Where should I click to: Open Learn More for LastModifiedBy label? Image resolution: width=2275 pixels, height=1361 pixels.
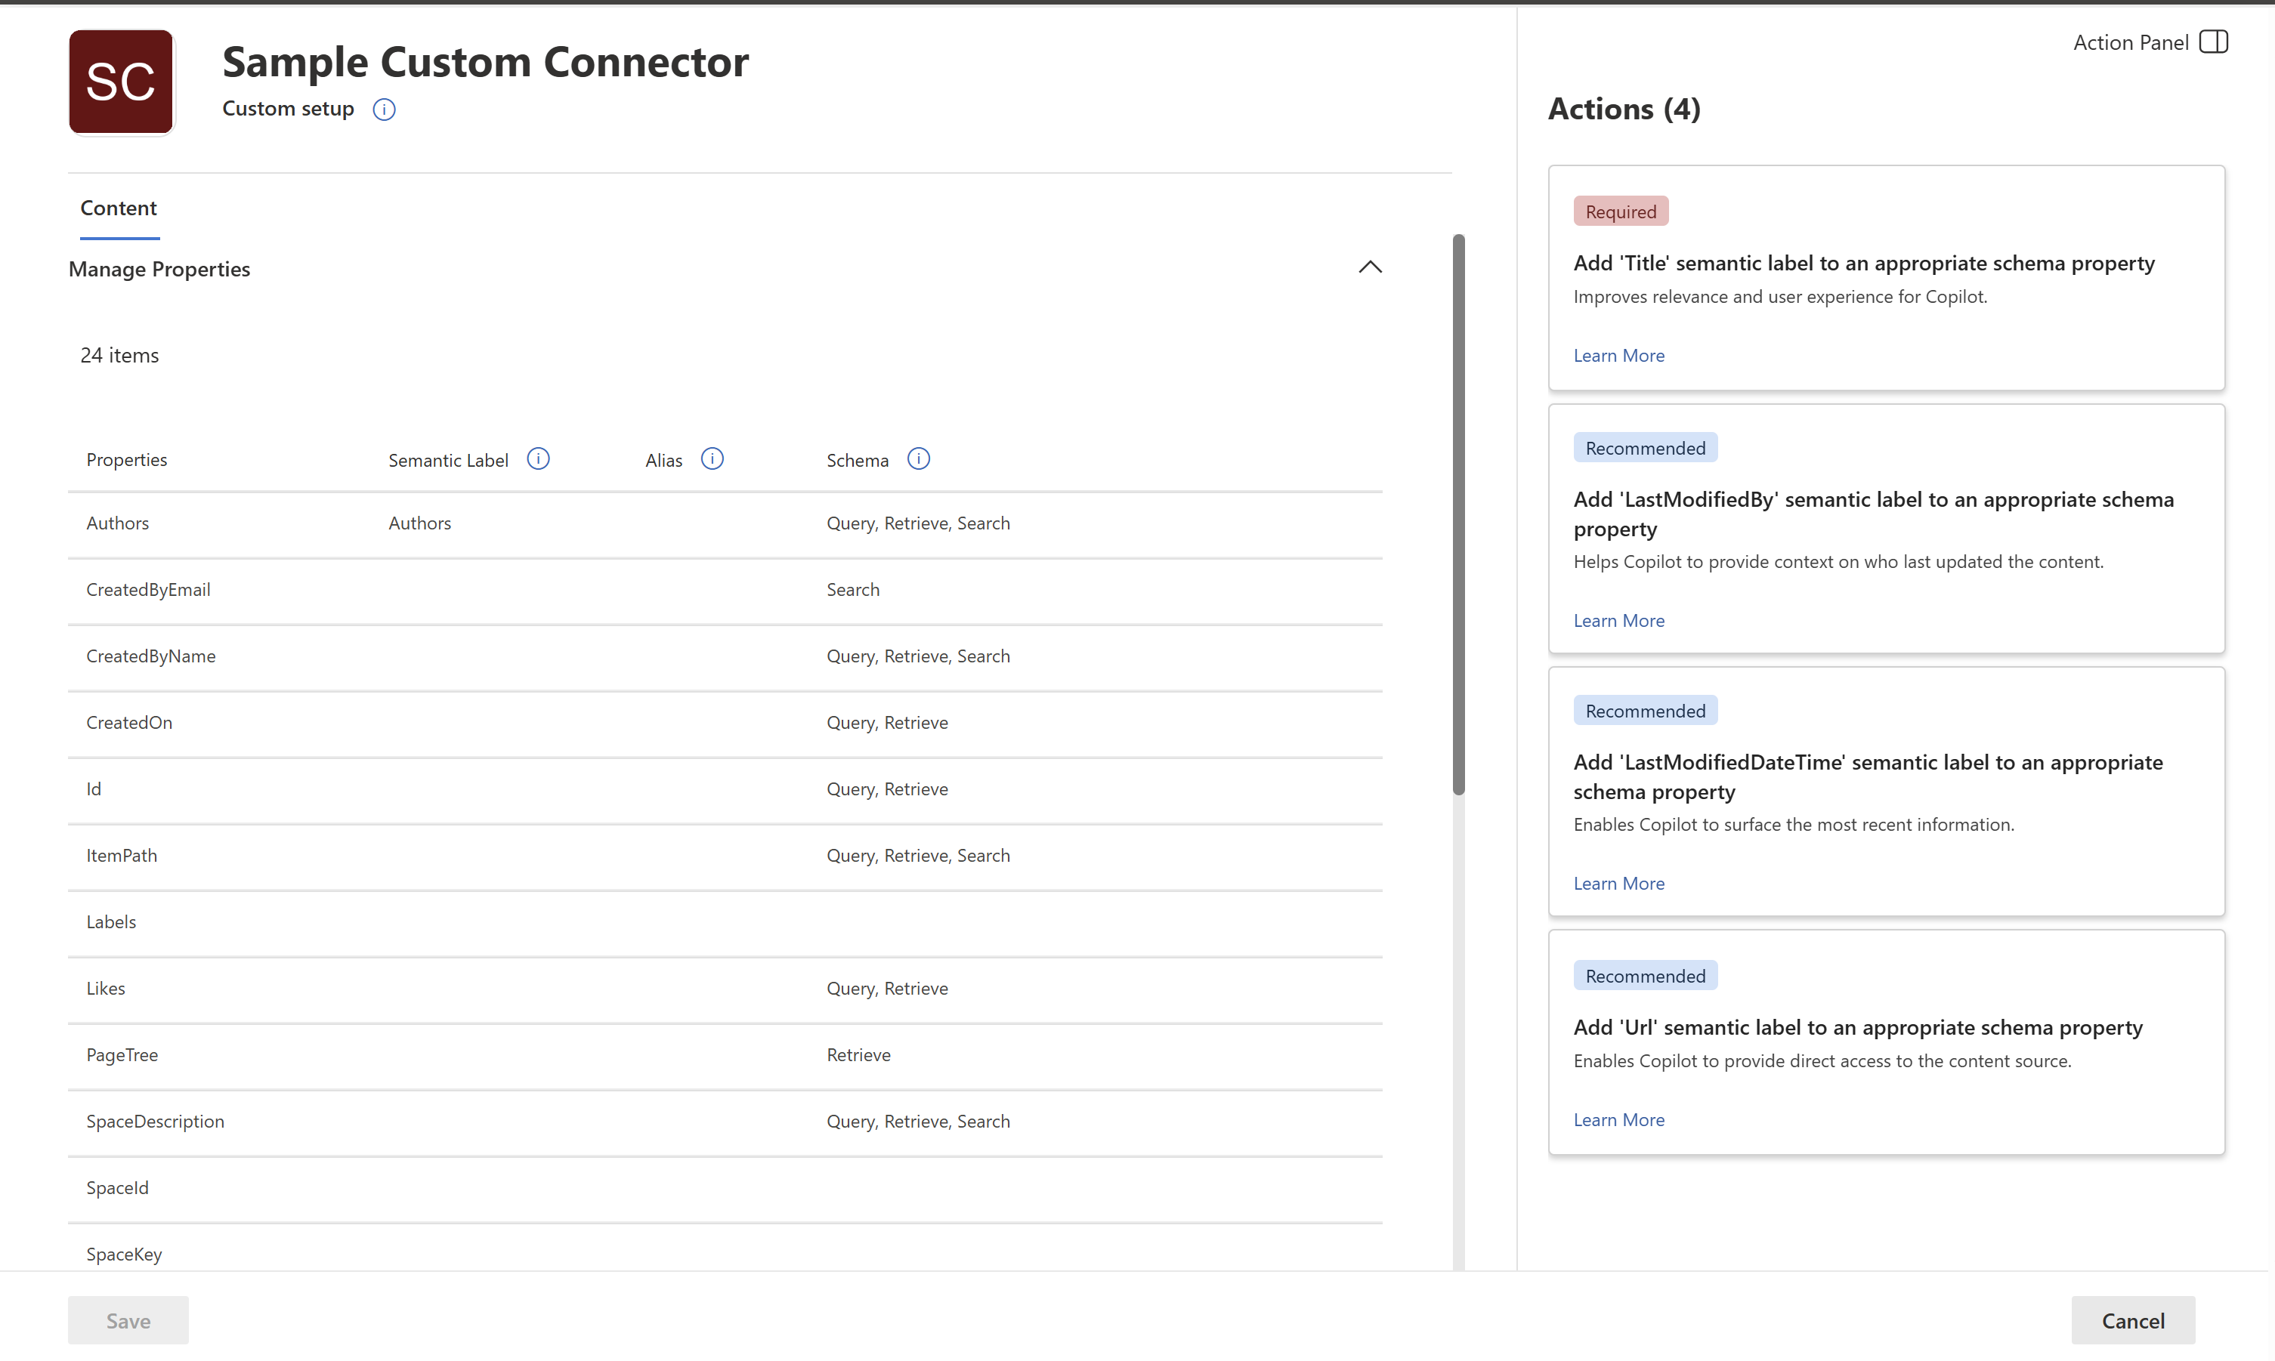pyautogui.click(x=1618, y=620)
